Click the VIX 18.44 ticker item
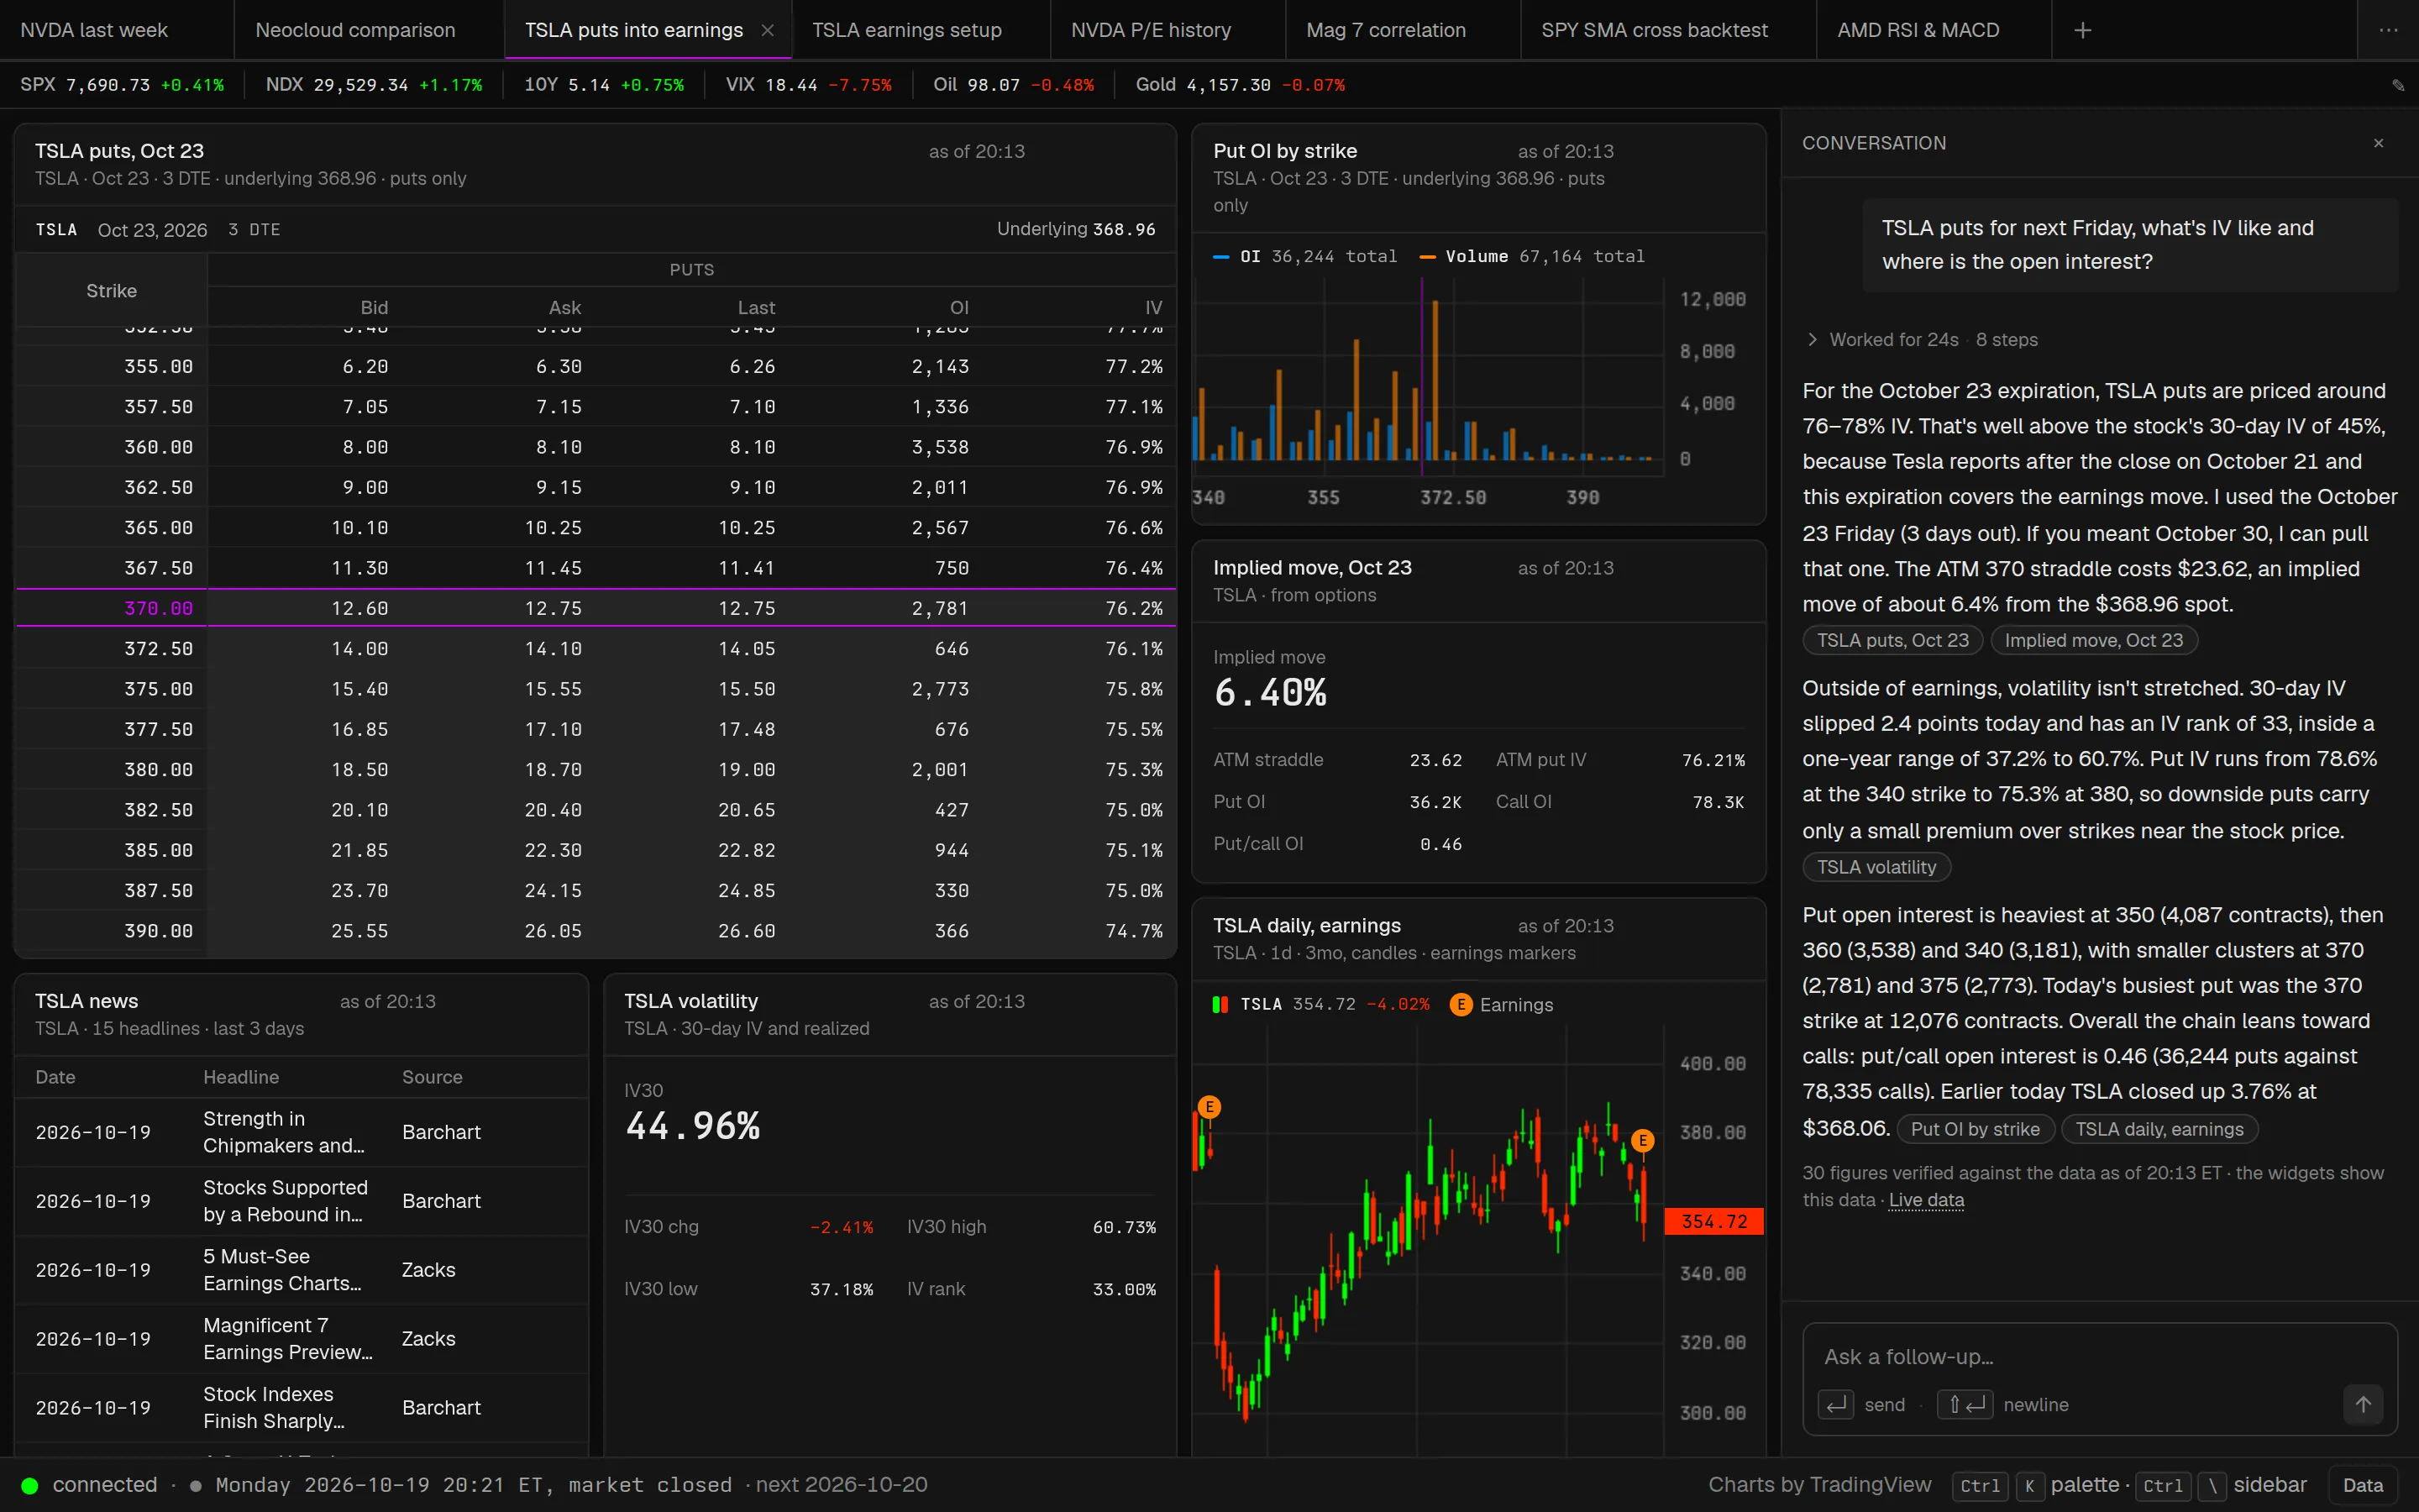 (x=808, y=85)
